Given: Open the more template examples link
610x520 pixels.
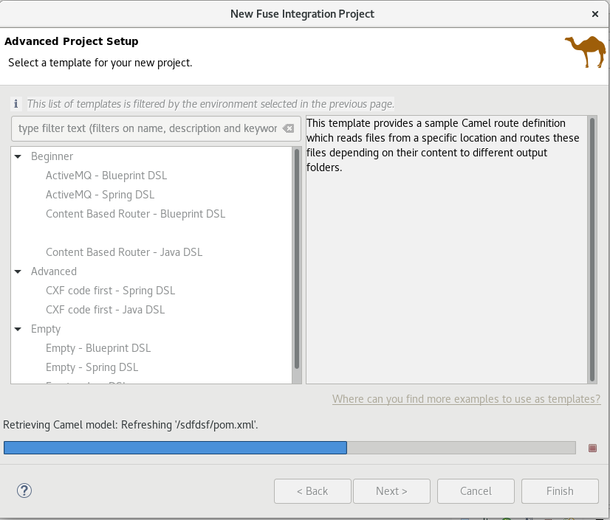Looking at the screenshot, I should click(x=466, y=399).
